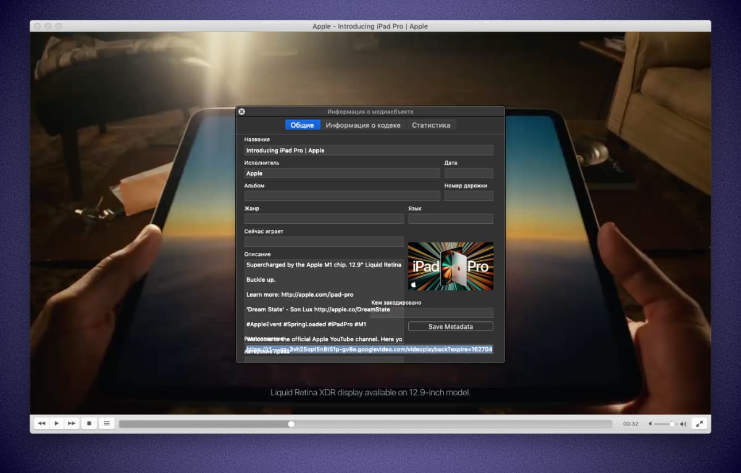Click the Save Metadata button
The height and width of the screenshot is (473, 741).
coord(450,327)
